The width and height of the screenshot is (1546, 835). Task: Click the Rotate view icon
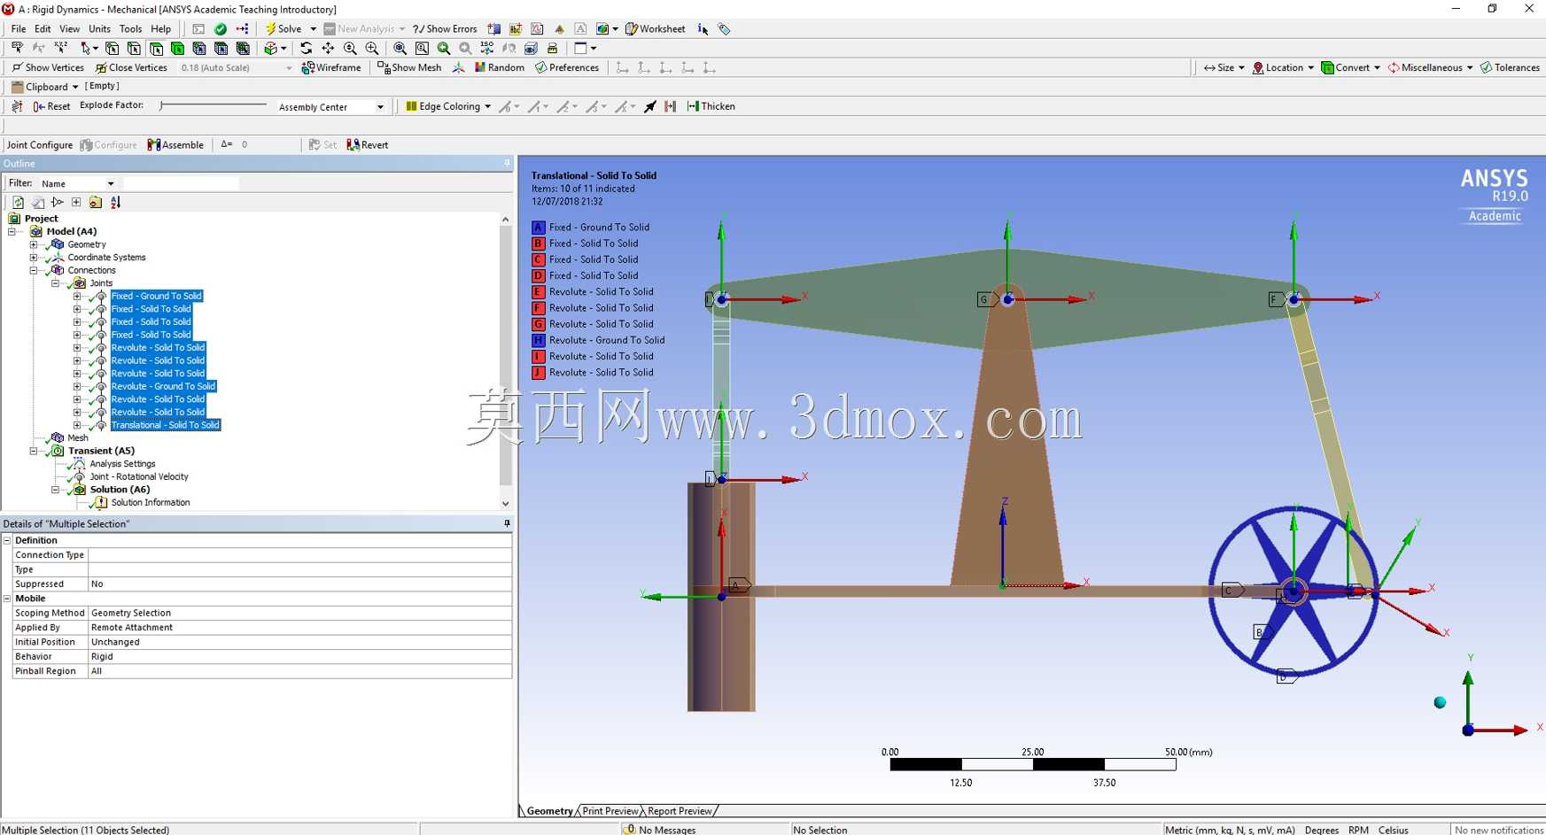pos(307,49)
